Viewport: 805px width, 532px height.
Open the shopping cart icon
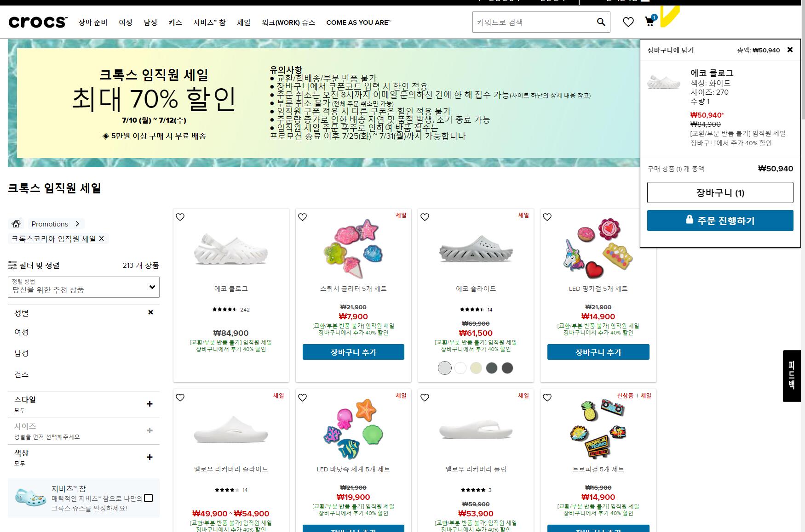650,22
